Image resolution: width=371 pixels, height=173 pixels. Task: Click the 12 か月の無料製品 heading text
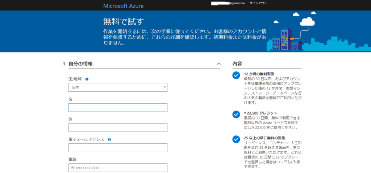pyautogui.click(x=259, y=74)
